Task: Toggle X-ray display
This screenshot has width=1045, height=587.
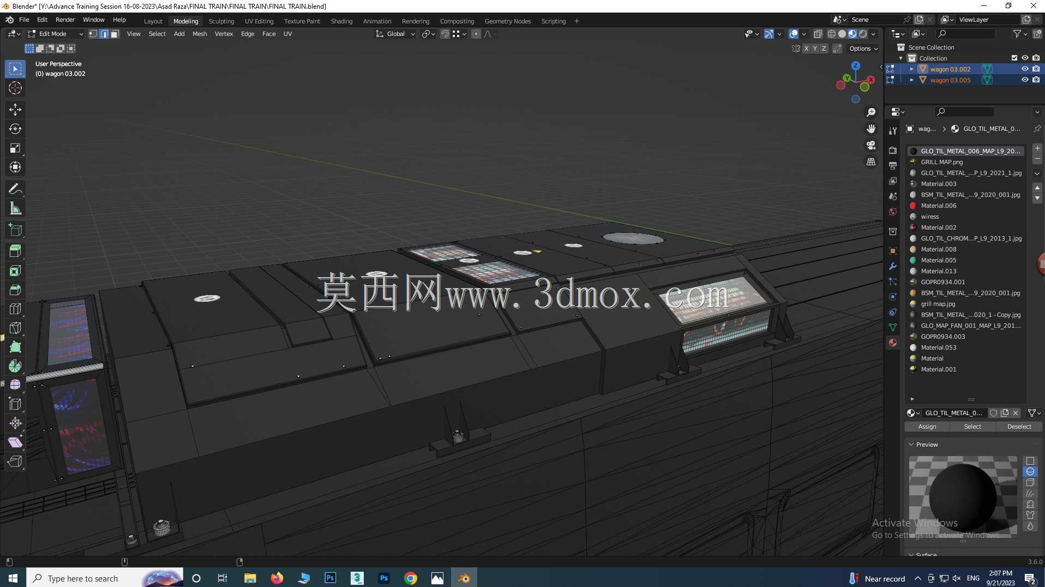Action: point(818,34)
